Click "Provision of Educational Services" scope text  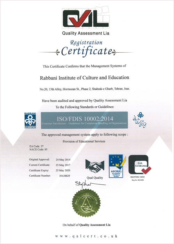(84, 142)
